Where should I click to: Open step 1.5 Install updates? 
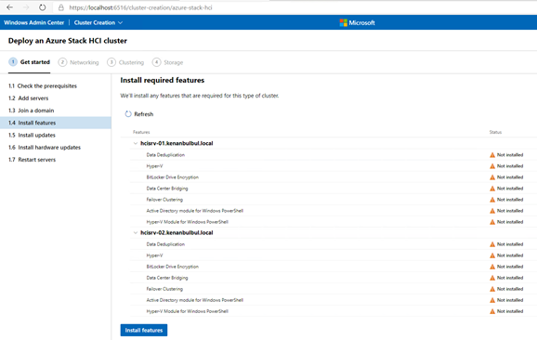(x=56, y=136)
